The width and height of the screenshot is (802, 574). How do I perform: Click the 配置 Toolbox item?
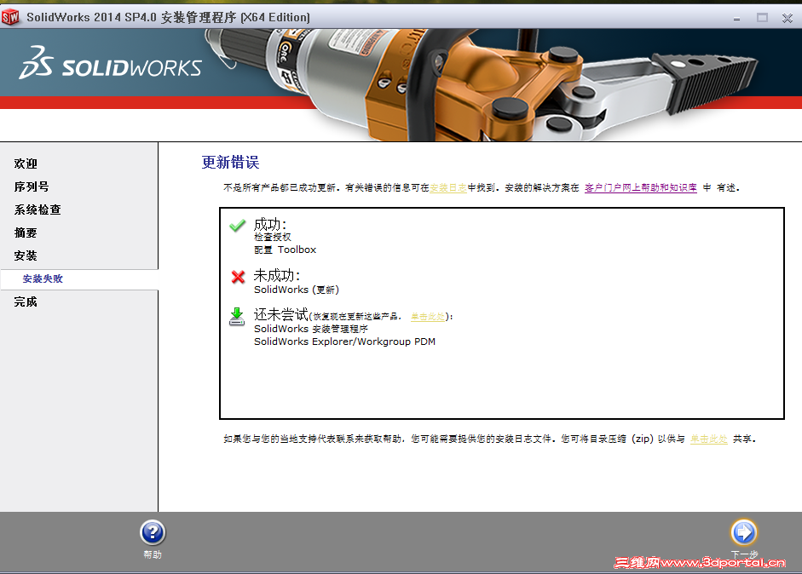click(x=285, y=250)
